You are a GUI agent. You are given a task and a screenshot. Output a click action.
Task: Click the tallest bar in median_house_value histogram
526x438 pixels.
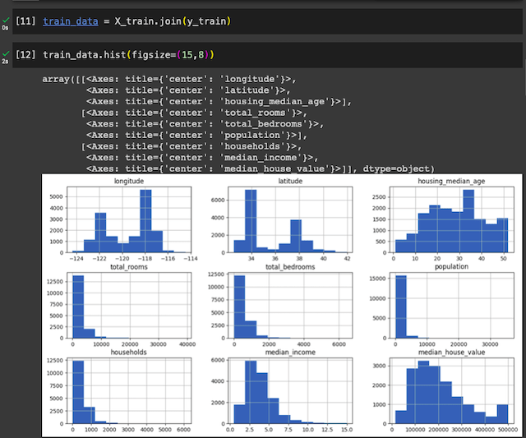point(423,392)
